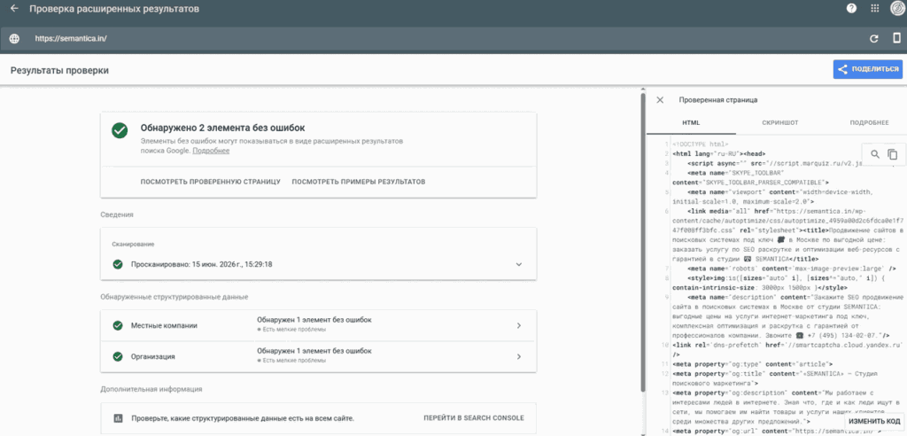Click the «Изменить код» button
Screen dimensions: 907x436
(x=876, y=421)
